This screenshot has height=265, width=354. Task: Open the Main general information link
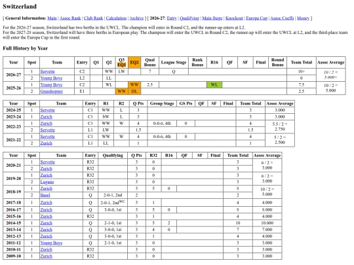click(x=52, y=18)
